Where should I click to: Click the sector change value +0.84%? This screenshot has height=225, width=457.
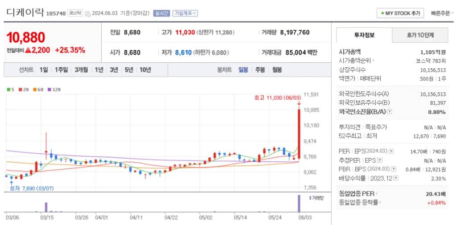point(436,203)
